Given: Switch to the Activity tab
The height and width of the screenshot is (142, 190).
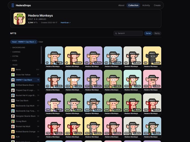Looking at the screenshot, I should point(146,5).
